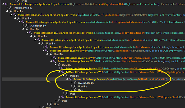Collapse the GetExtensibilityContext.GetExtensions node
Image resolution: width=185 pixels, height=108 pixels.
pyautogui.click(x=43, y=51)
